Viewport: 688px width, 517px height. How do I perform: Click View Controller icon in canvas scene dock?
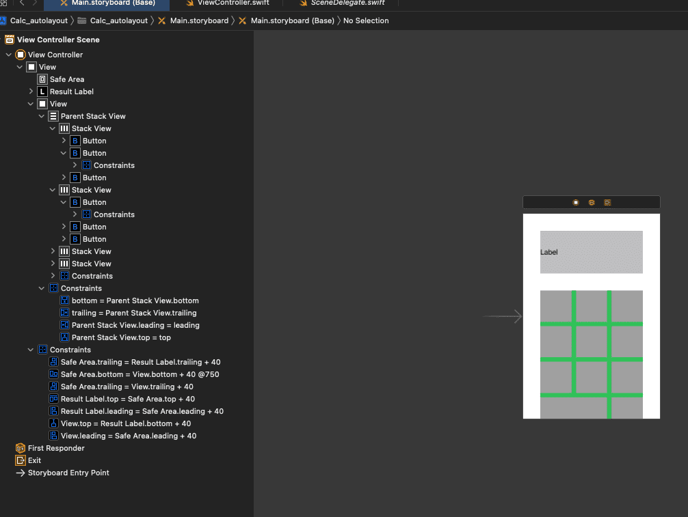point(576,202)
